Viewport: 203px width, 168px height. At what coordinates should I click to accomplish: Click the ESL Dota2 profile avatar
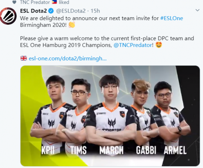[8, 16]
